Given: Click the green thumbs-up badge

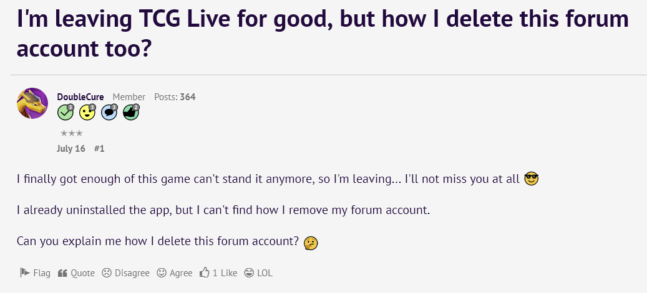Looking at the screenshot, I should tap(131, 113).
